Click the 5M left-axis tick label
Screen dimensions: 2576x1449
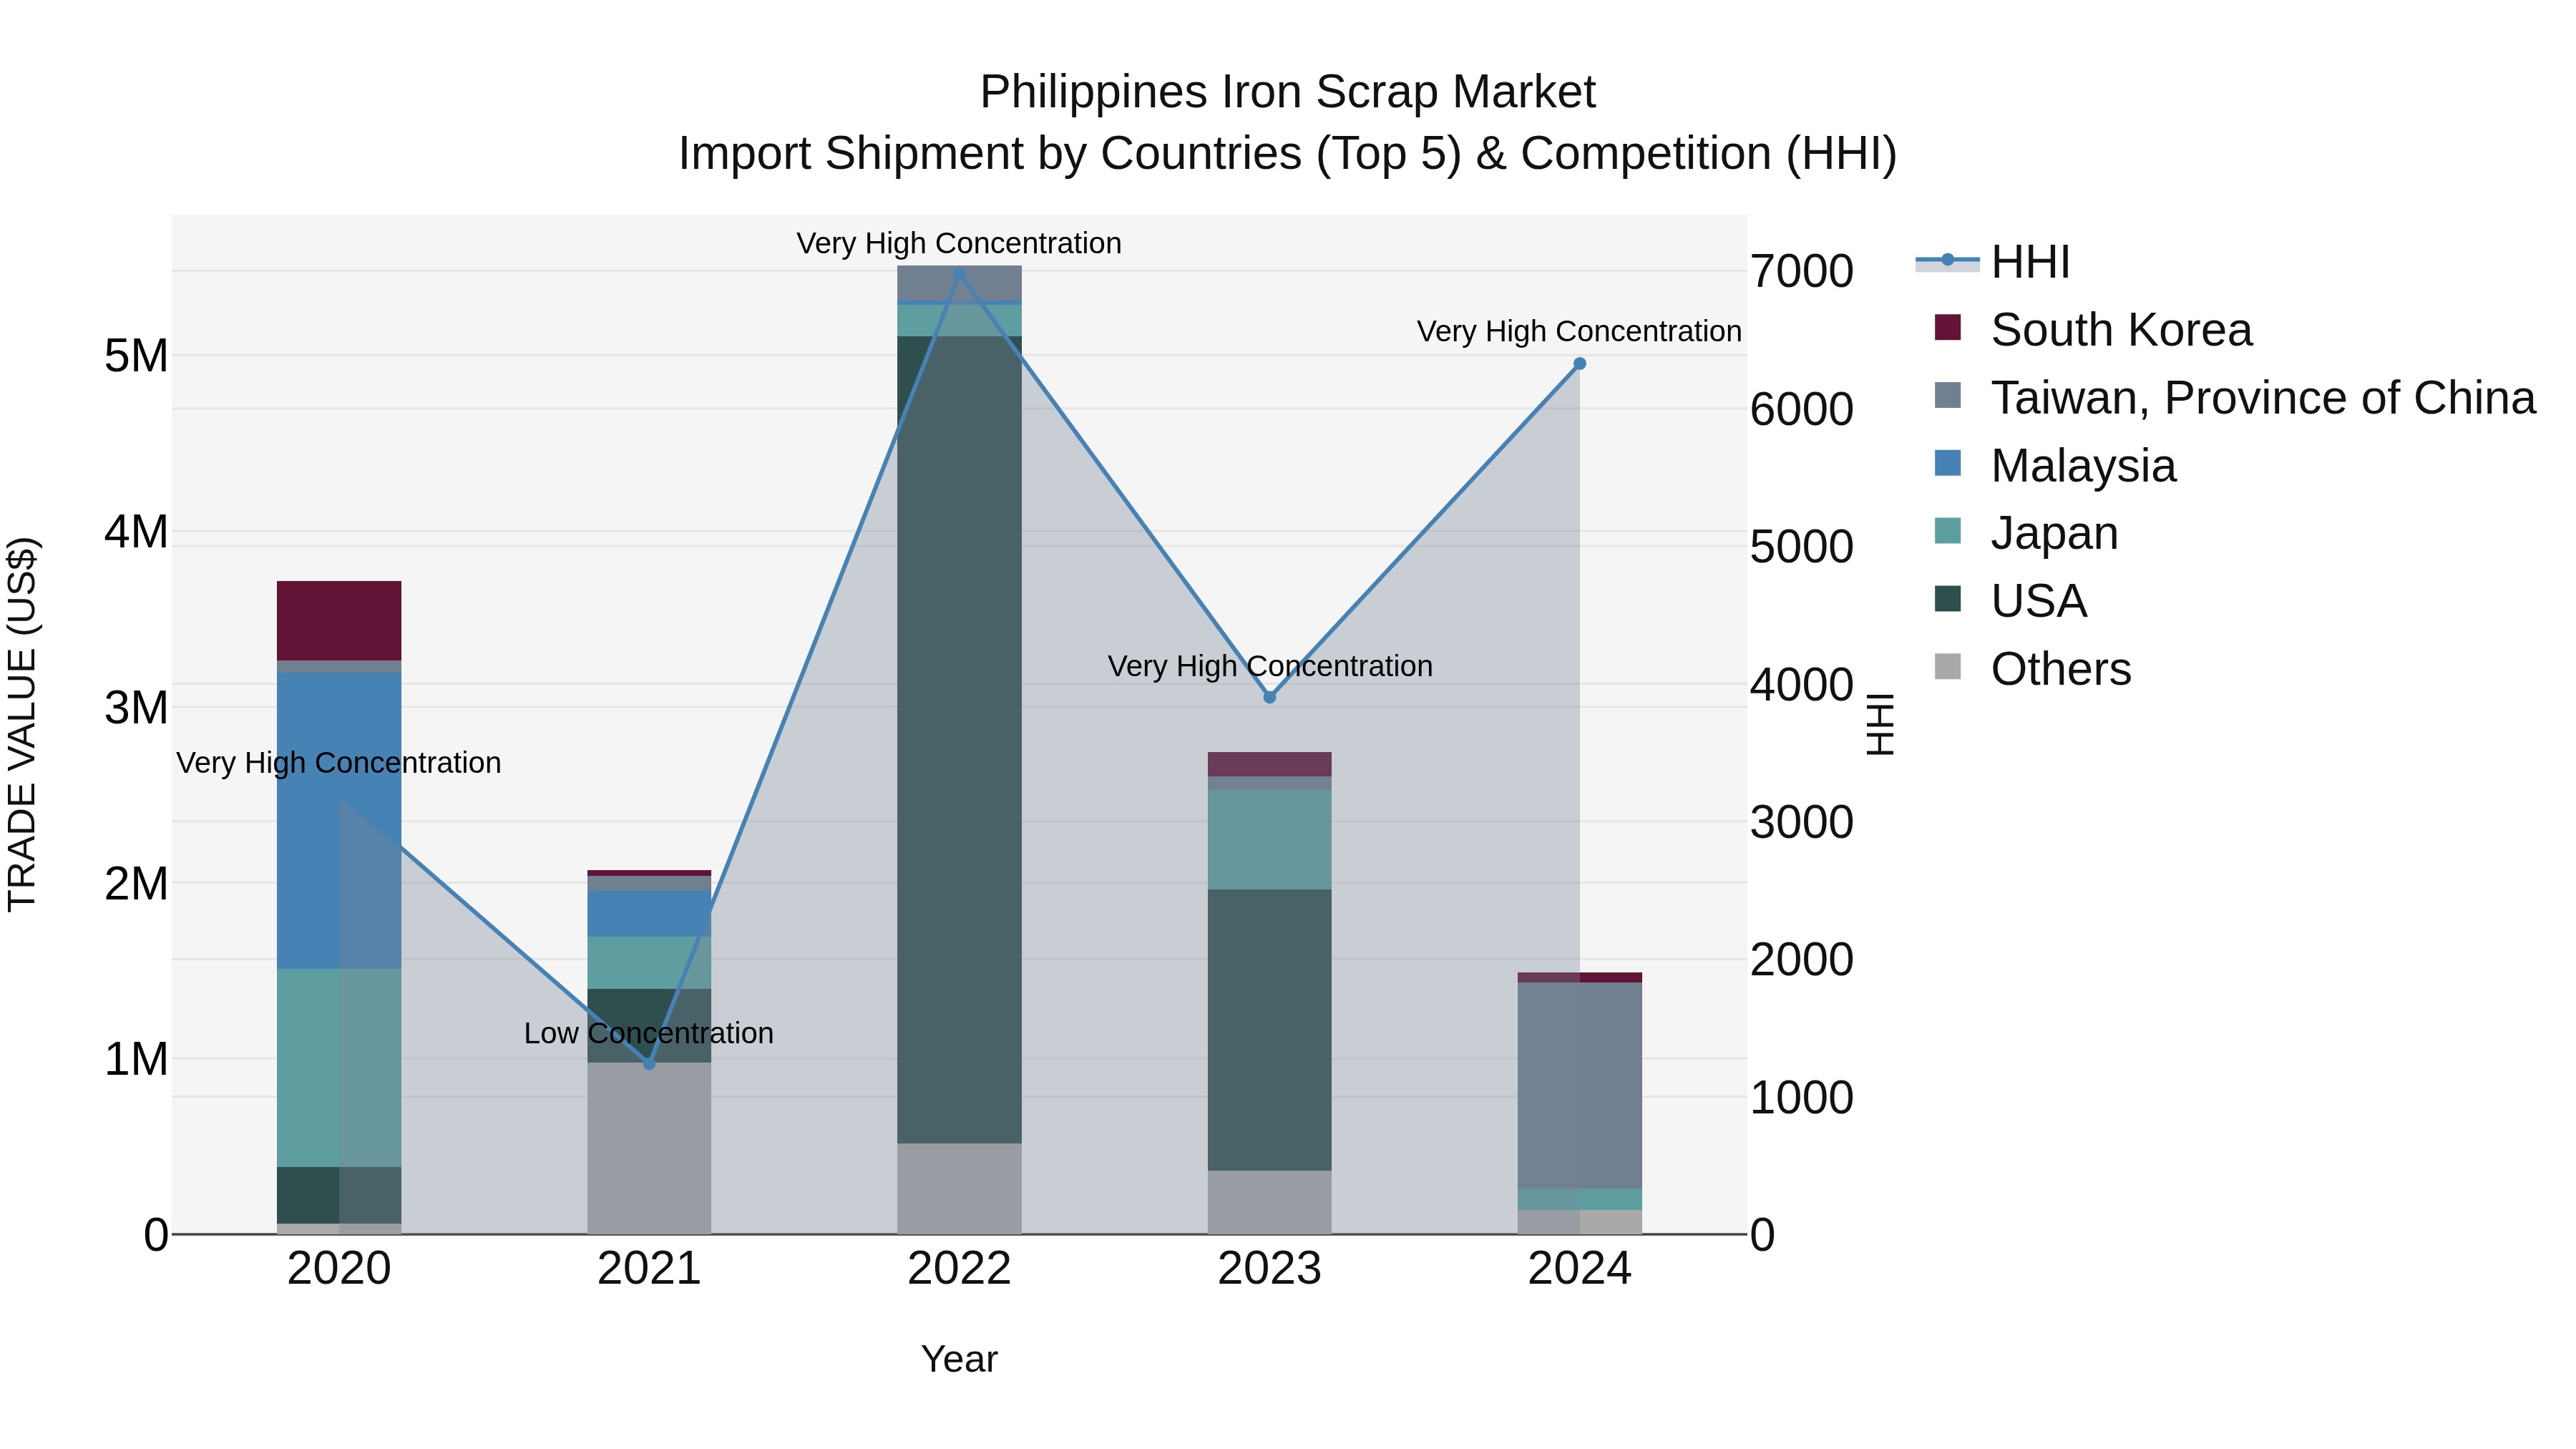tap(136, 356)
